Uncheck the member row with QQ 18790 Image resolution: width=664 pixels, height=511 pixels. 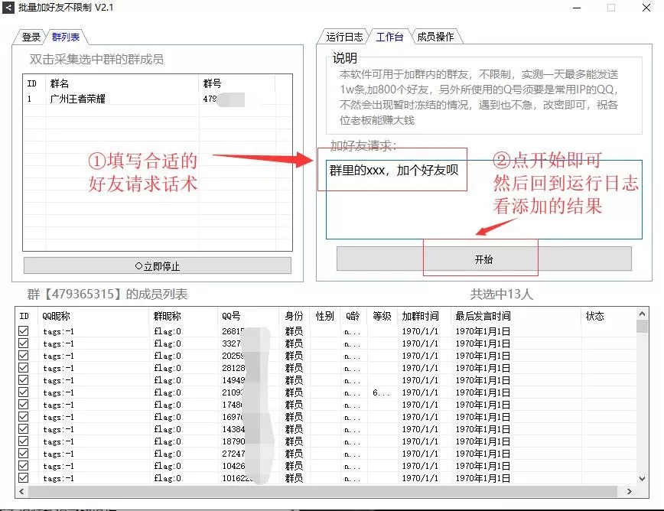click(x=24, y=441)
